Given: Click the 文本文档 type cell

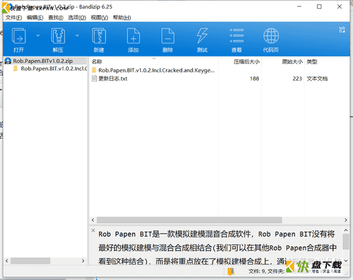Looking at the screenshot, I should [317, 79].
